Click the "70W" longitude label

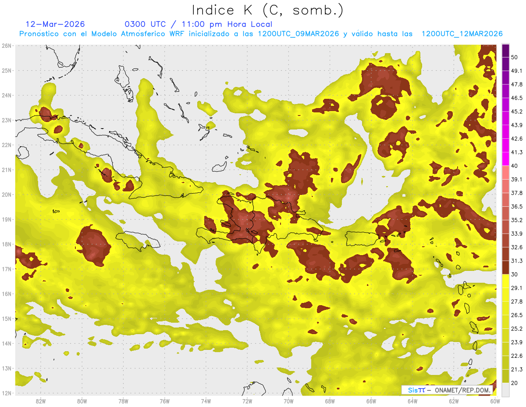(288, 401)
